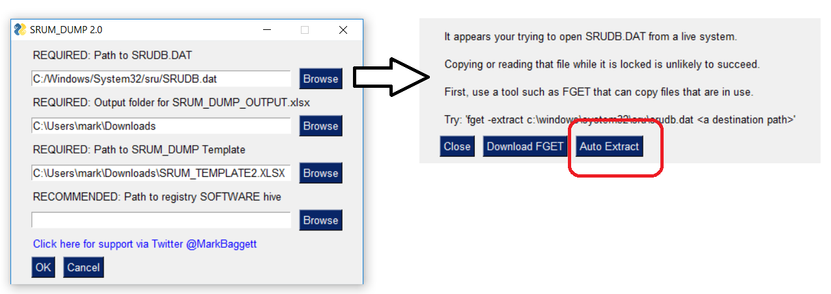Browse for the registry SOFTWARE hive
Image resolution: width=831 pixels, height=294 pixels.
click(x=320, y=220)
